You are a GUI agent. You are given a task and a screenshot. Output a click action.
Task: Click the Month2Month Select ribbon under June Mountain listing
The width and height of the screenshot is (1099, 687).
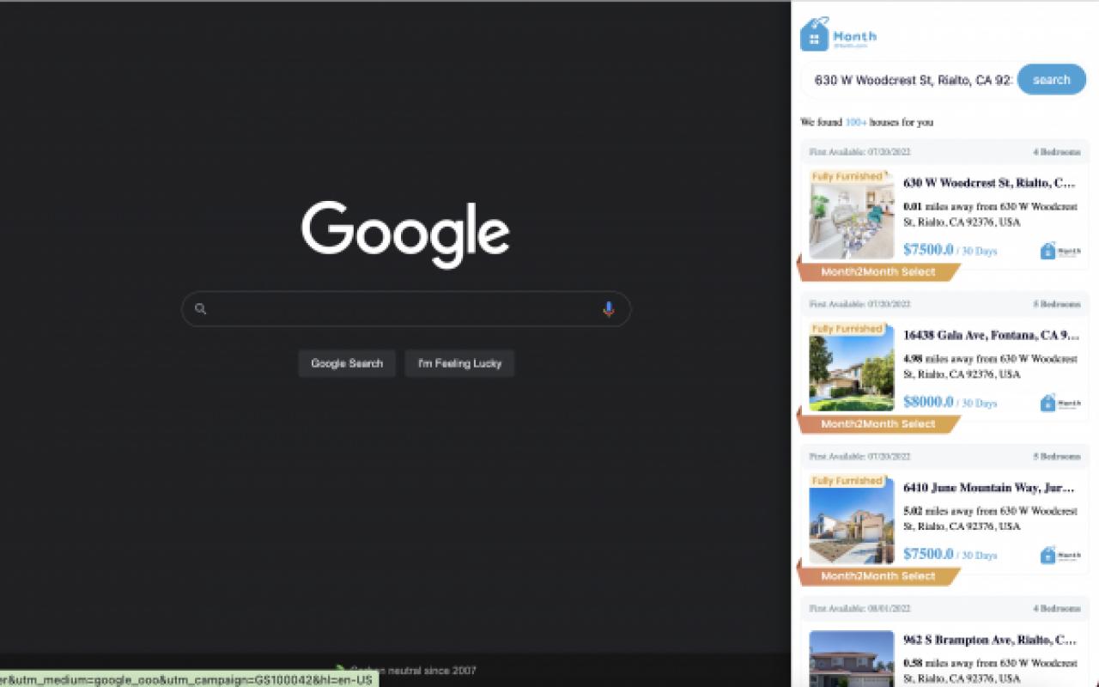[878, 576]
